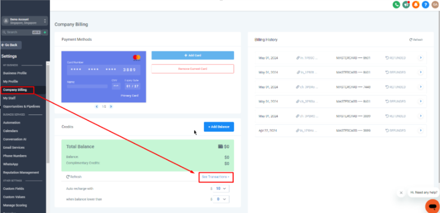Open the orange notifications bell
Viewport: 440px width, 213px height.
415,5
